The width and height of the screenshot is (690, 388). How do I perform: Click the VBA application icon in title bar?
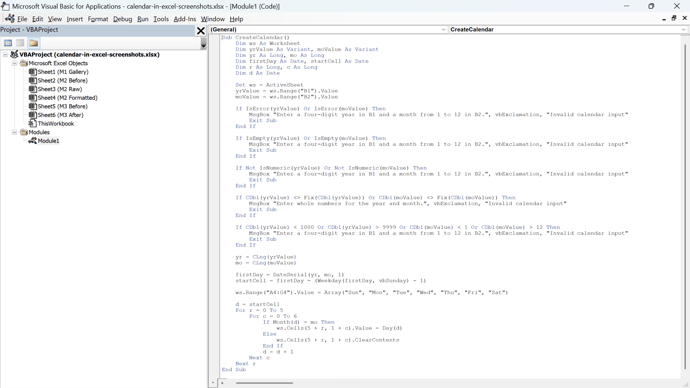coord(5,6)
